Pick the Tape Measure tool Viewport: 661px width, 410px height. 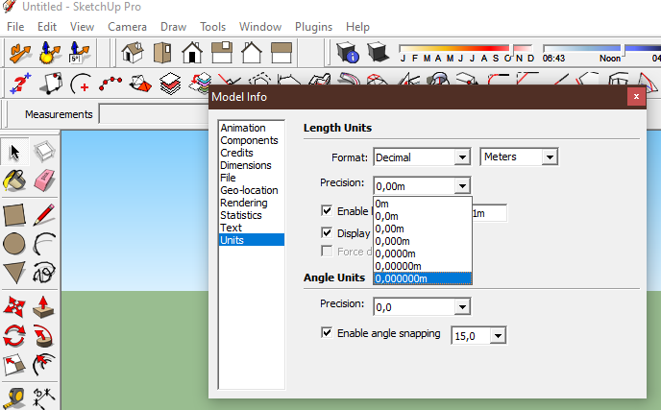coord(14,398)
